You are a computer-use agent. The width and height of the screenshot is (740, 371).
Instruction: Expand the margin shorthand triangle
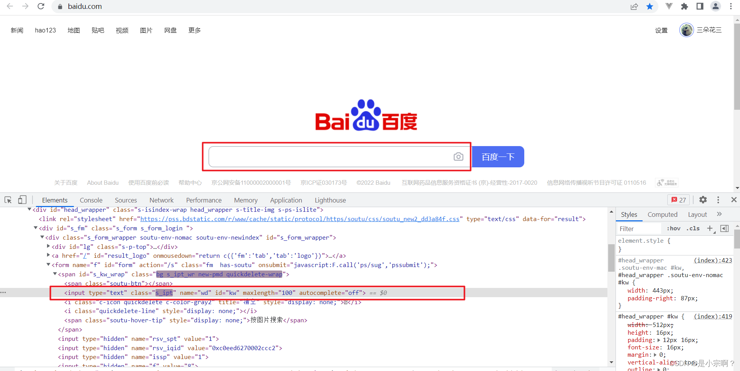tap(655, 355)
